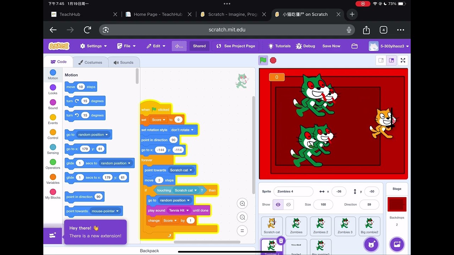Screen dimensions: 454x255
Task: Open File dropdown menu
Action: click(127, 46)
